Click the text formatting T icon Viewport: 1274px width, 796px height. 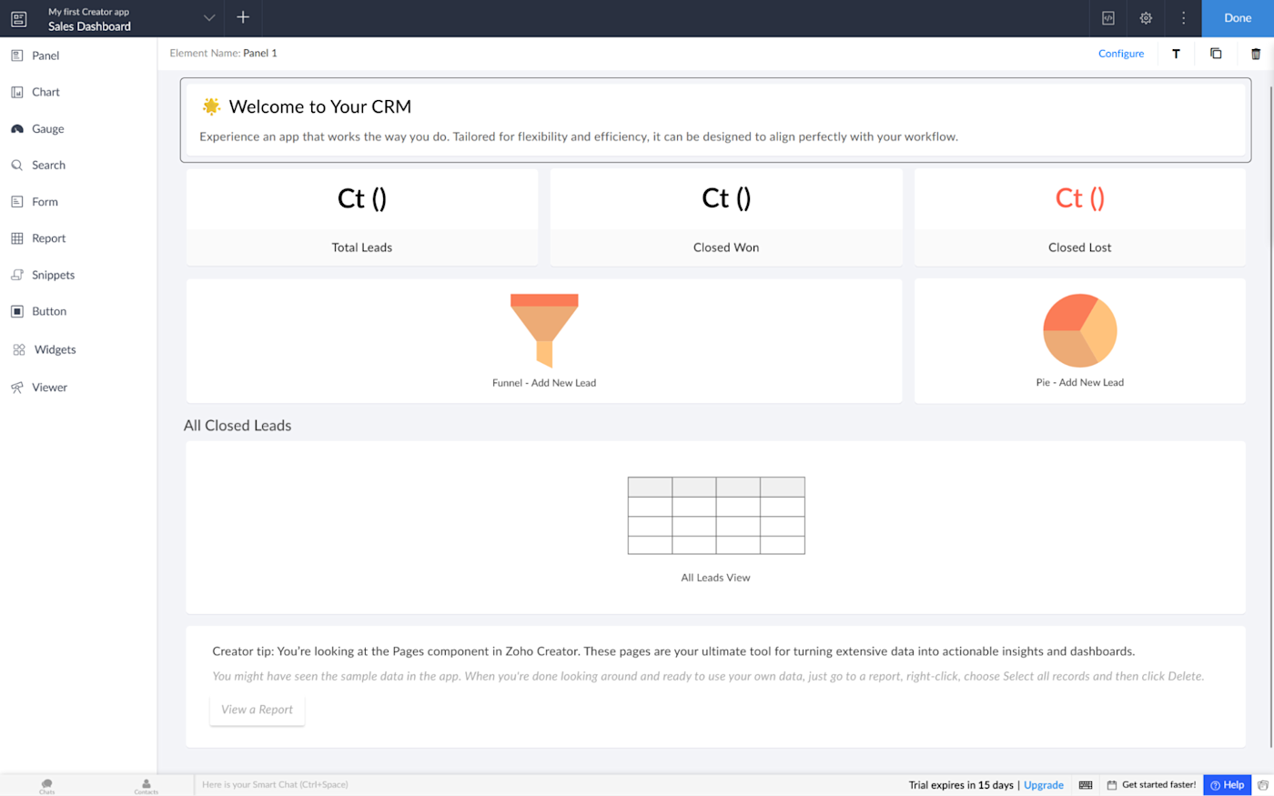(1176, 54)
